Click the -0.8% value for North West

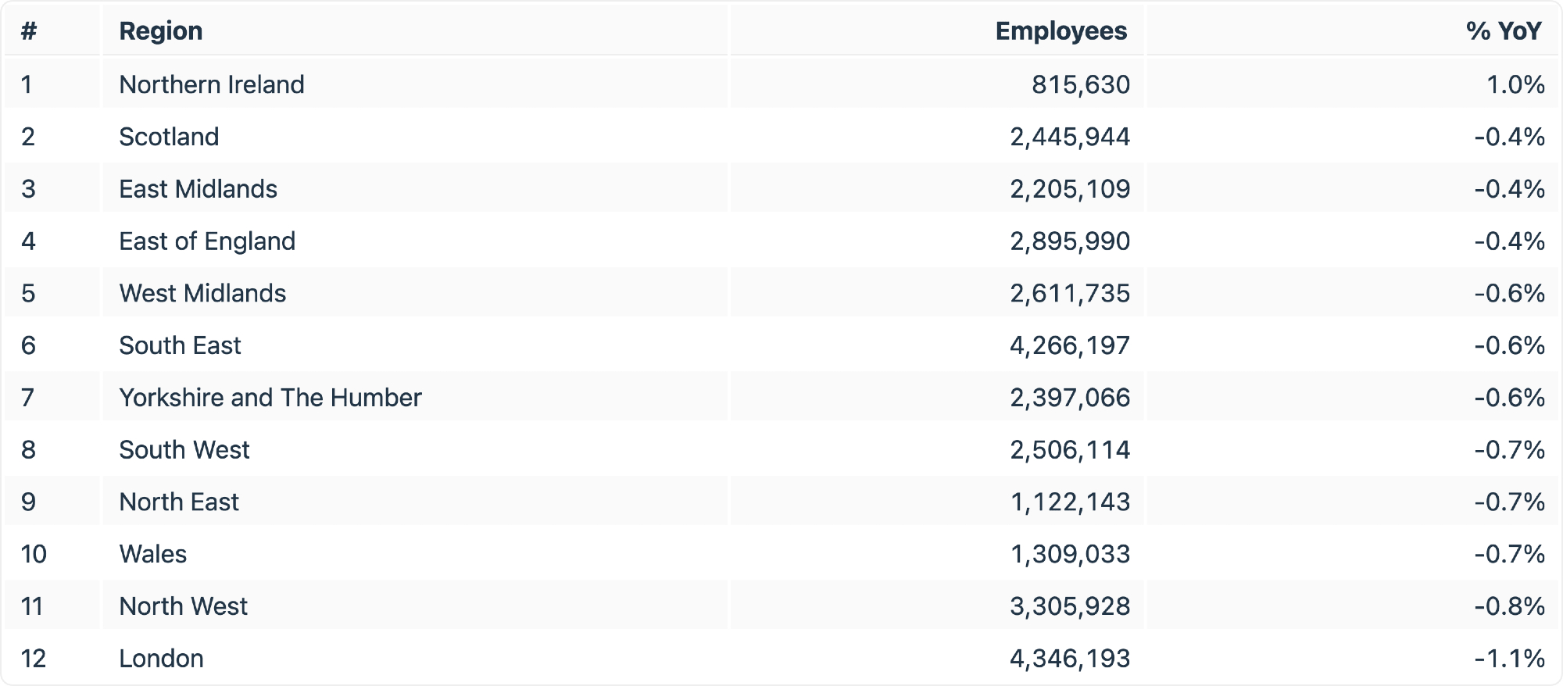(1509, 606)
